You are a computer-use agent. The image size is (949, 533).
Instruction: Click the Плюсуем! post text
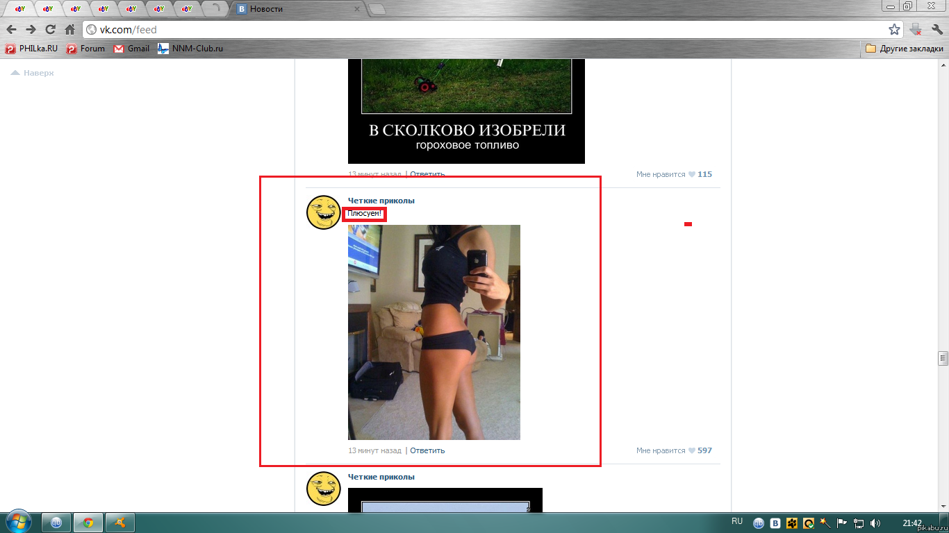365,214
